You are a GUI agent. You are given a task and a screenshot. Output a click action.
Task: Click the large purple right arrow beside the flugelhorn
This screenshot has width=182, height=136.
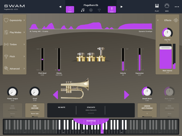click(x=127, y=95)
